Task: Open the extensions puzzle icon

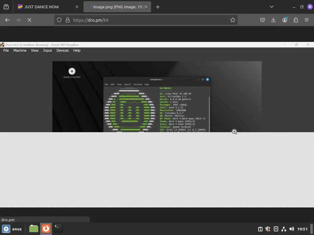Action: [296, 20]
